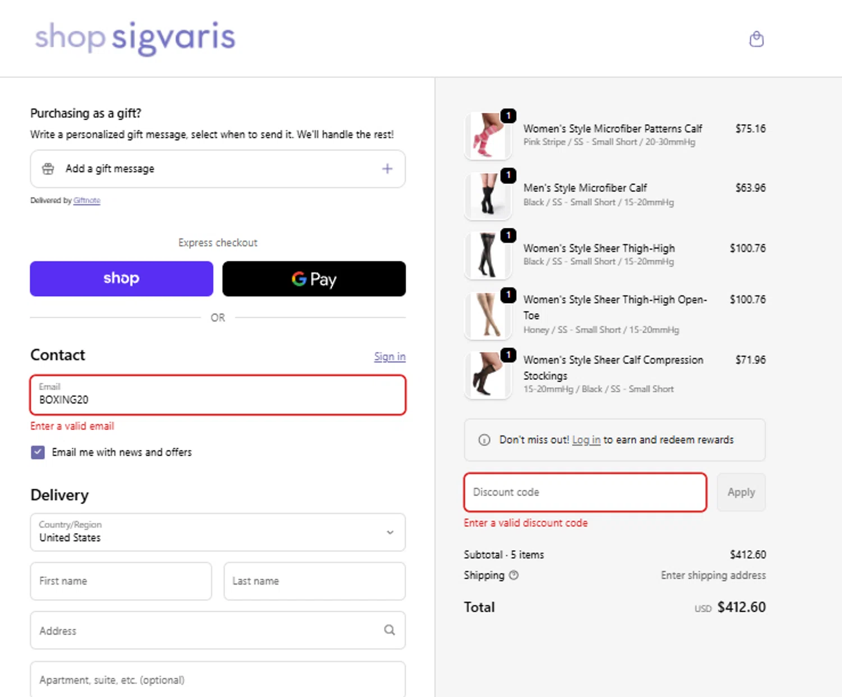Click into the Address field
Image resolution: width=842 pixels, height=697 pixels.
coord(218,630)
